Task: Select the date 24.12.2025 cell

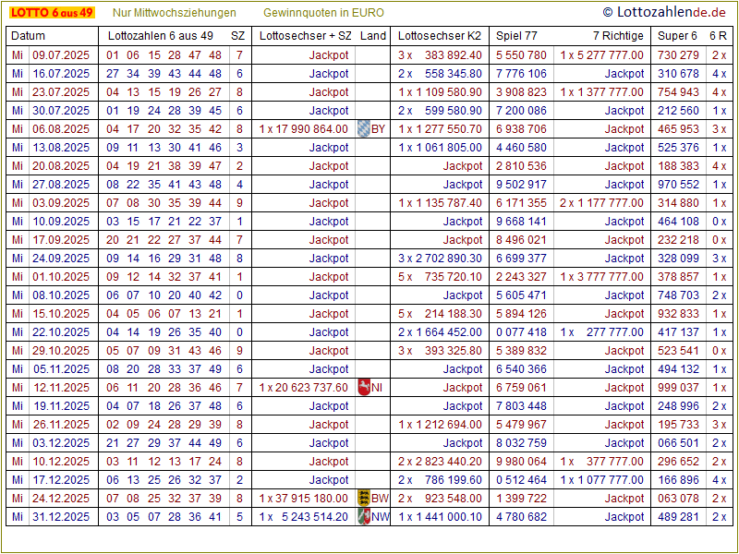Action: pyautogui.click(x=61, y=498)
